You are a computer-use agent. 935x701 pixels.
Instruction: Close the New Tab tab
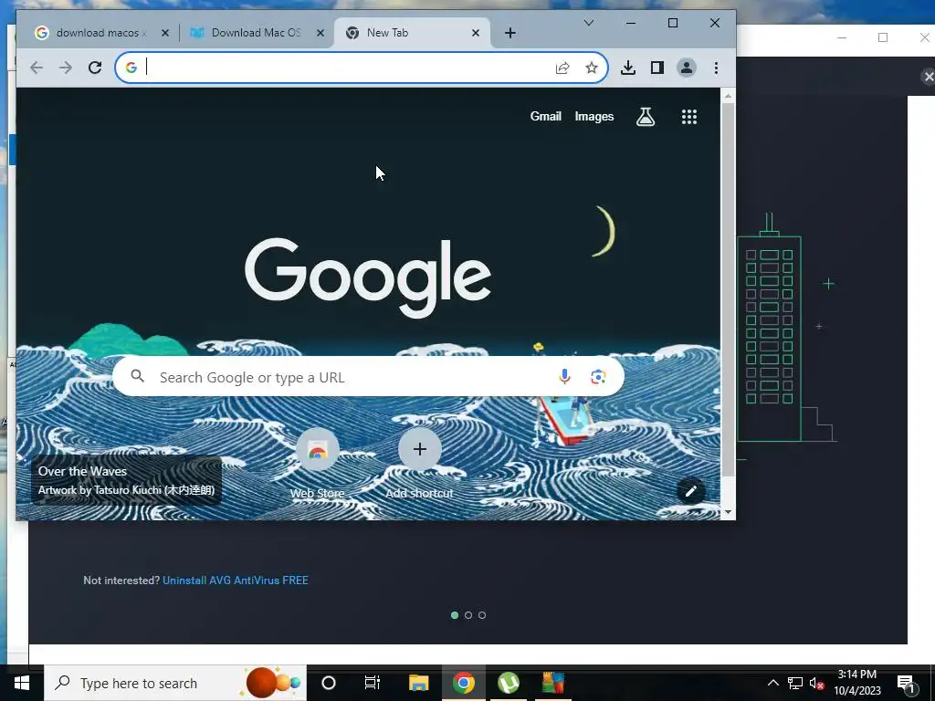[475, 33]
